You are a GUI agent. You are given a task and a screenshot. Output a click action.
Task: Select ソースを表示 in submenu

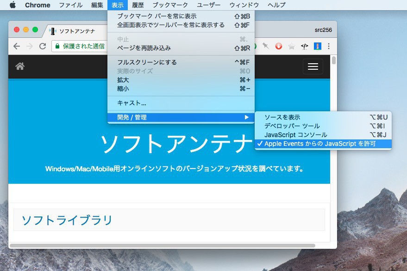(323, 117)
